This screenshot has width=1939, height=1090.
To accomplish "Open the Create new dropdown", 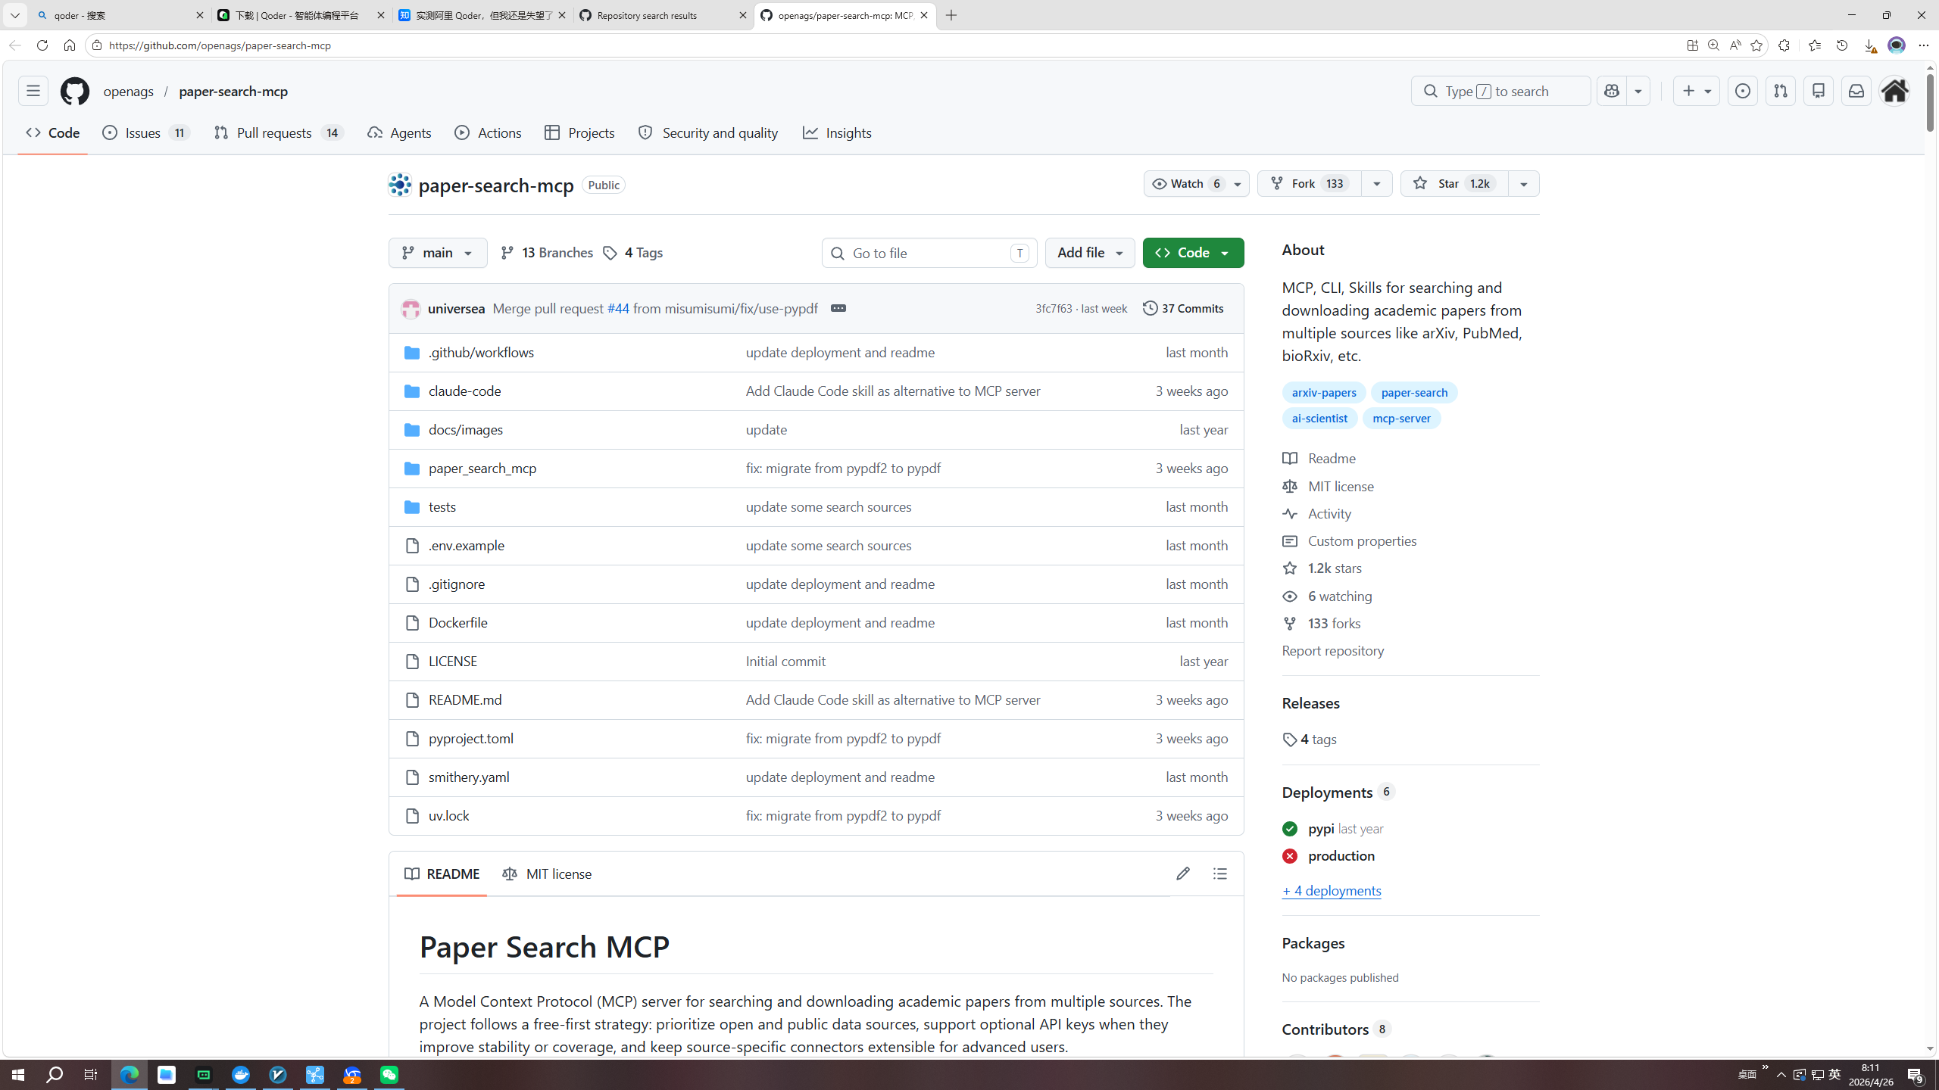I will [x=1696, y=91].
